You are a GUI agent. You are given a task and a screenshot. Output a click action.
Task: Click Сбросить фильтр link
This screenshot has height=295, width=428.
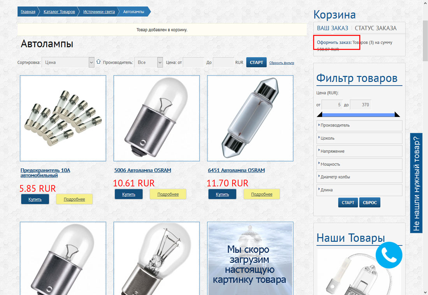point(282,62)
